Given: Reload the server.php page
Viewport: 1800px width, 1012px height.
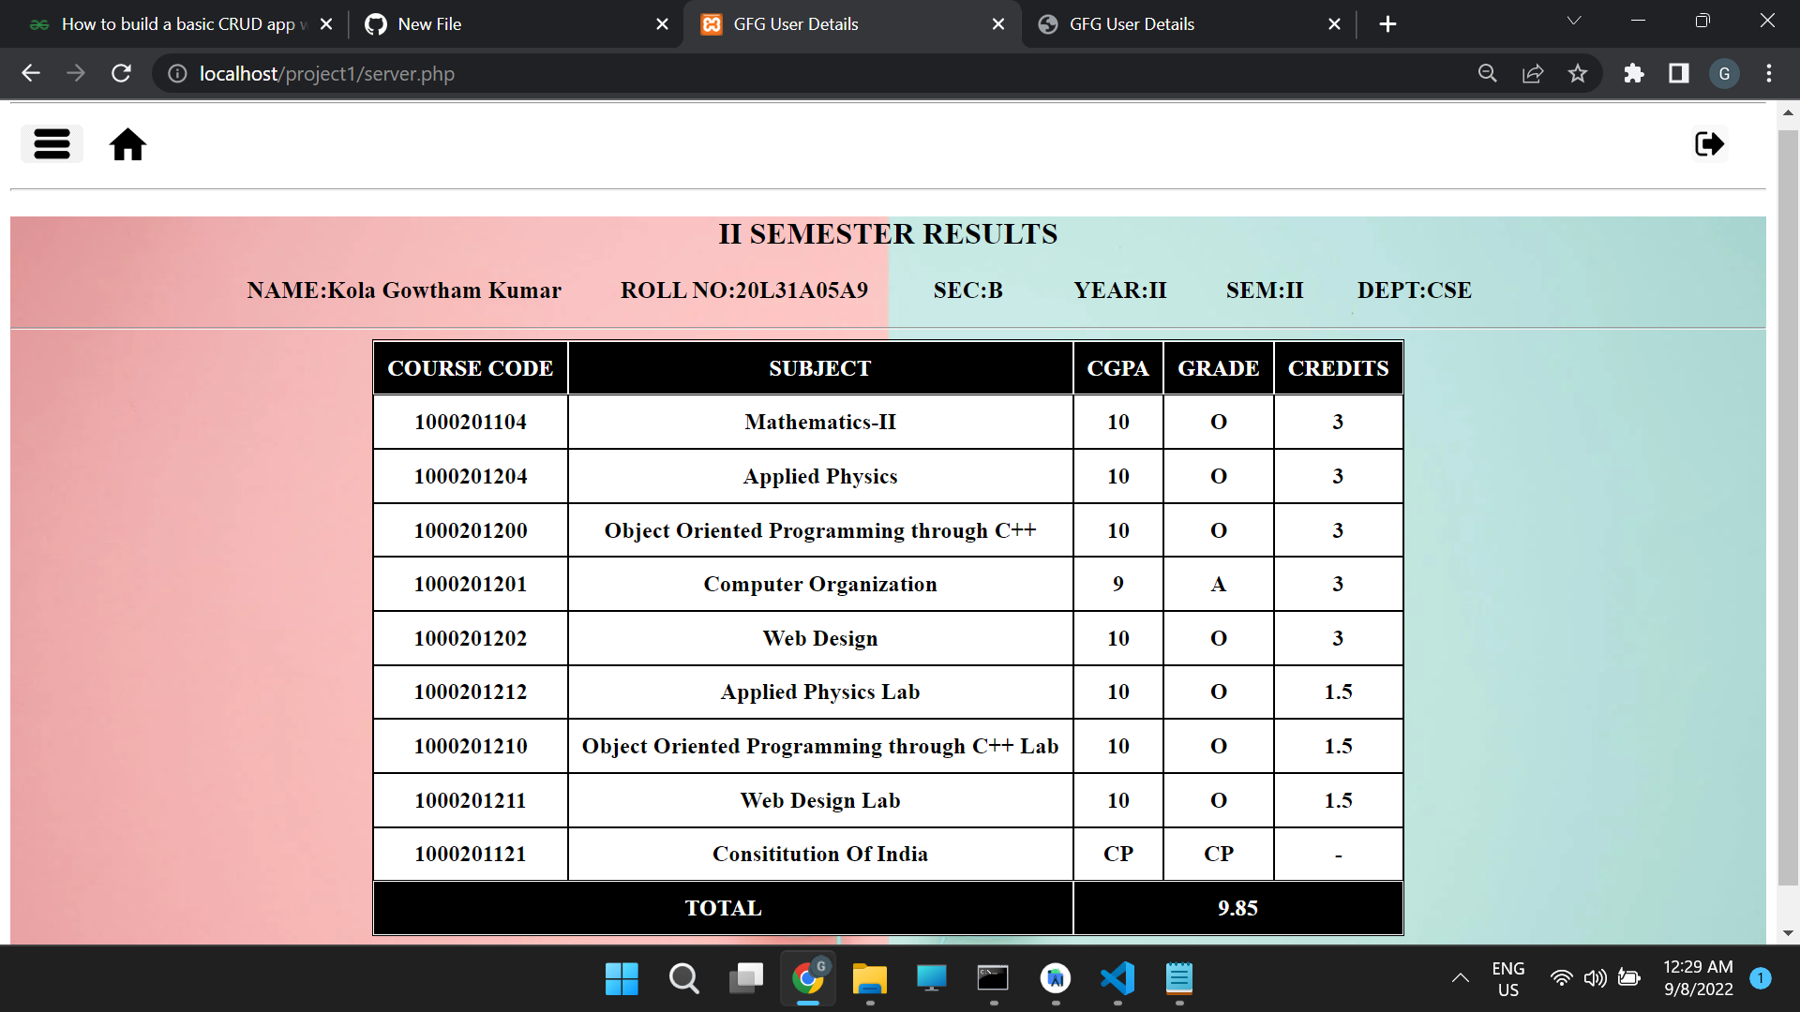Looking at the screenshot, I should point(121,73).
